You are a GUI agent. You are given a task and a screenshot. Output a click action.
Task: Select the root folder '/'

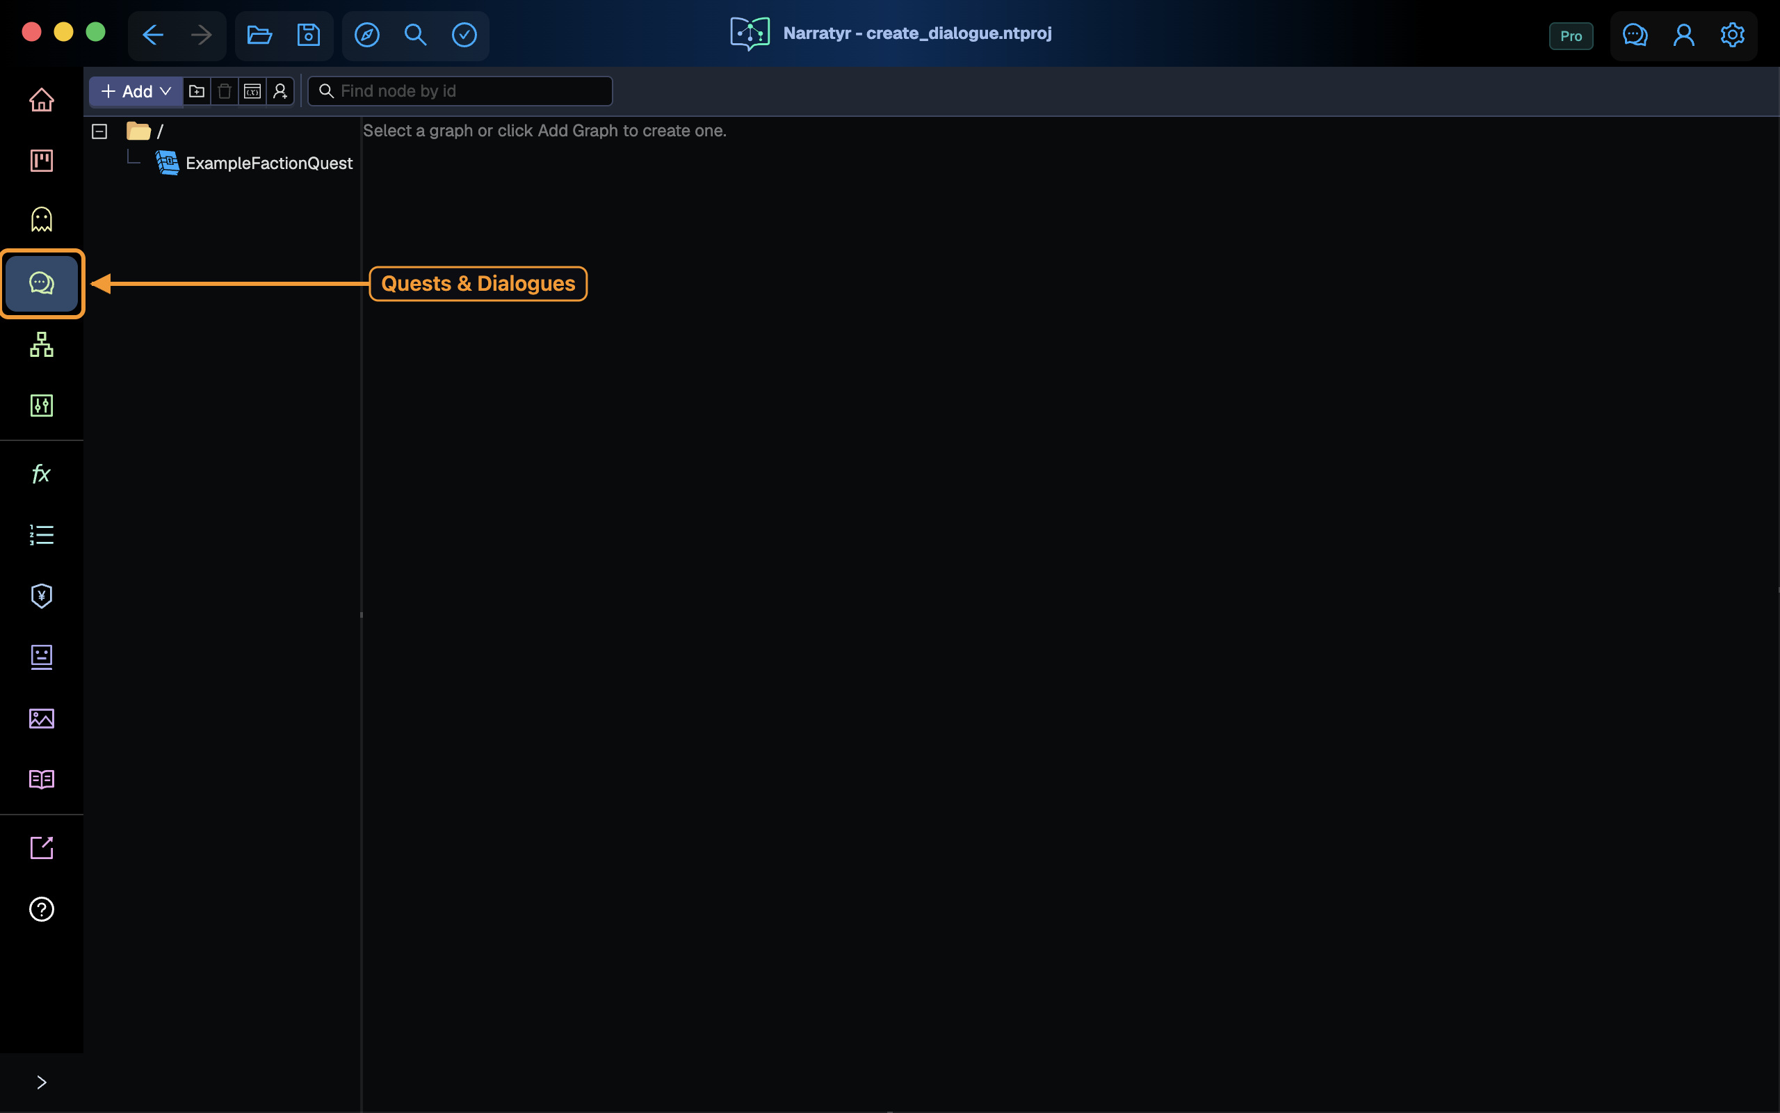pos(145,131)
